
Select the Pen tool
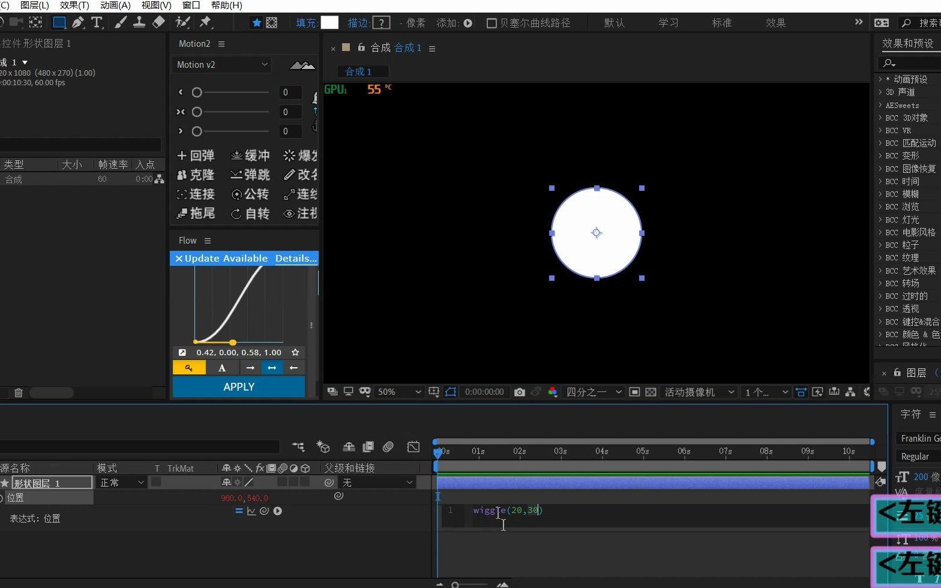click(x=78, y=23)
